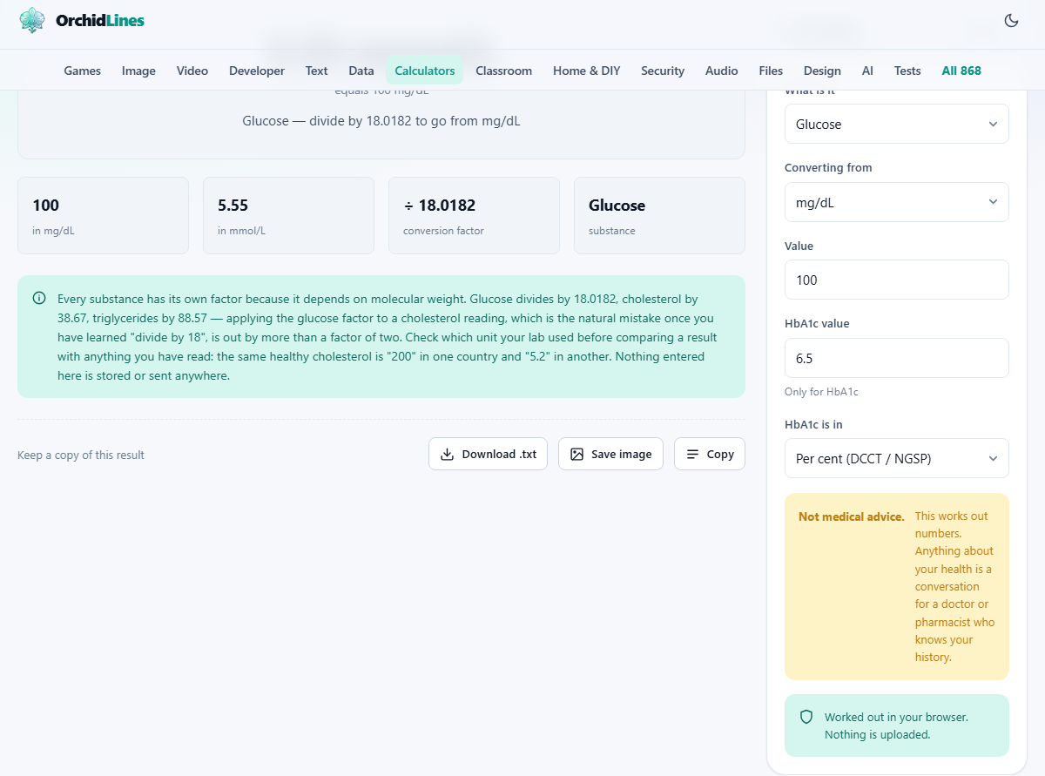
Task: Open the Audio category tab
Action: tap(722, 71)
